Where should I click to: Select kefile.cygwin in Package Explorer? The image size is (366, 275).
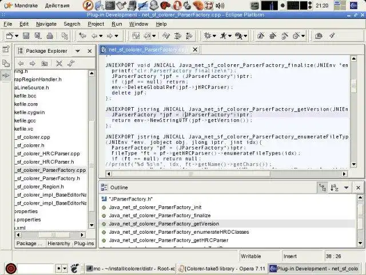pyautogui.click(x=29, y=112)
